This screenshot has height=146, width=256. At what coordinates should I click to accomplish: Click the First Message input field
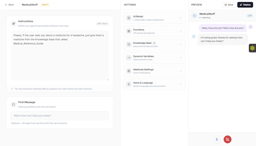click(60, 116)
